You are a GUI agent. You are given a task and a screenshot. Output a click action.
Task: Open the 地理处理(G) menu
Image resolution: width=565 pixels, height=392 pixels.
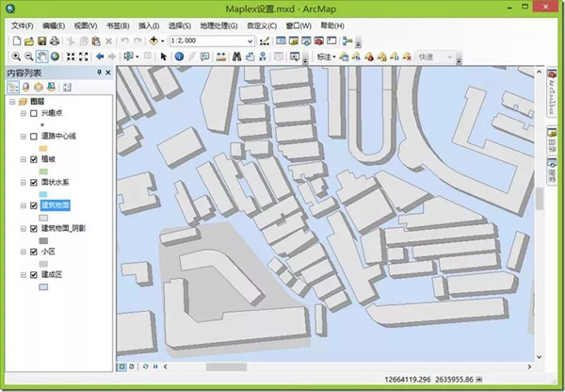(x=218, y=26)
